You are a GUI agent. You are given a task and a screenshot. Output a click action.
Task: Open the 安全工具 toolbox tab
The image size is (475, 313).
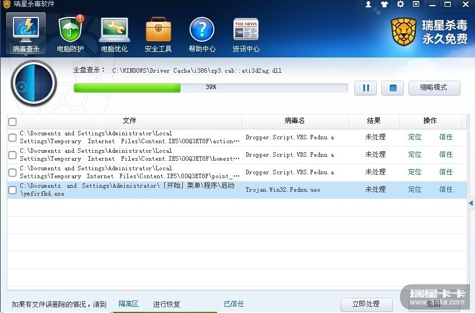click(x=158, y=34)
